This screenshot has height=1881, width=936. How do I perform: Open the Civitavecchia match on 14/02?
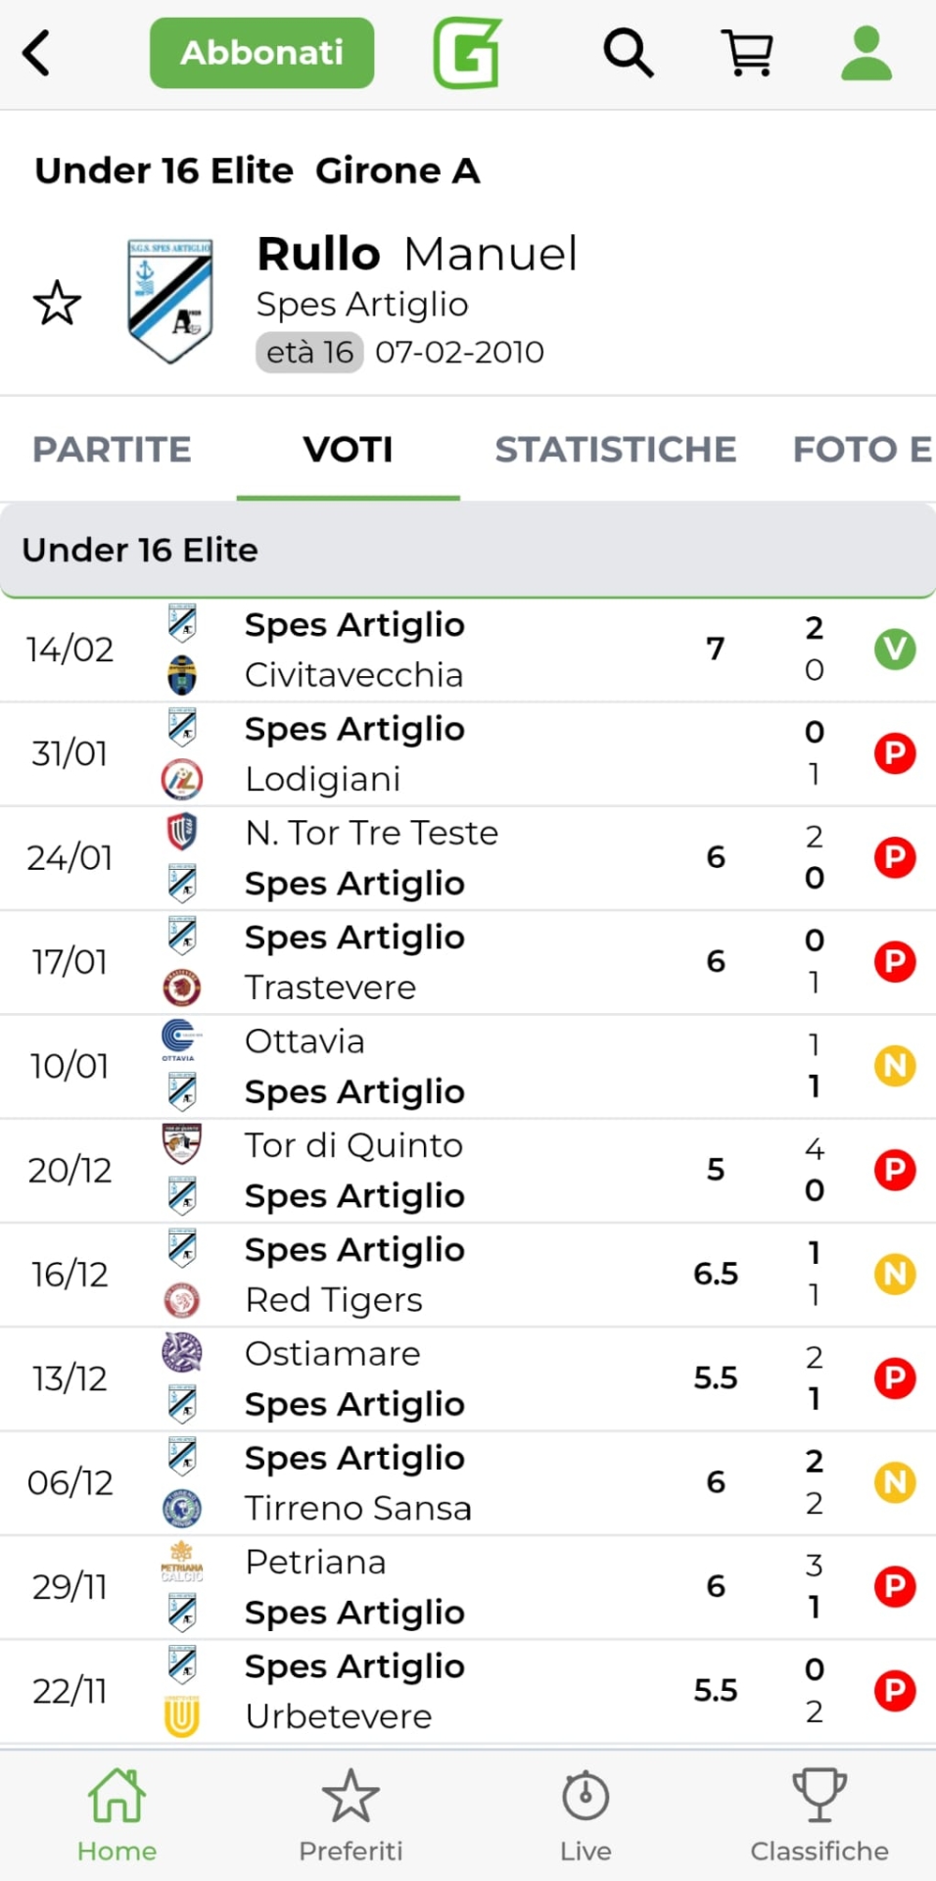[x=441, y=650]
